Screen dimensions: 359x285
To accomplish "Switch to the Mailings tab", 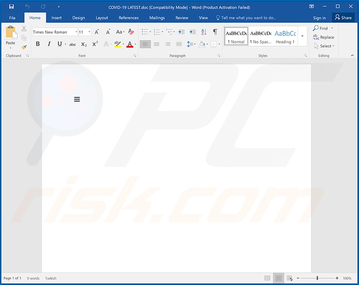I will [x=157, y=18].
